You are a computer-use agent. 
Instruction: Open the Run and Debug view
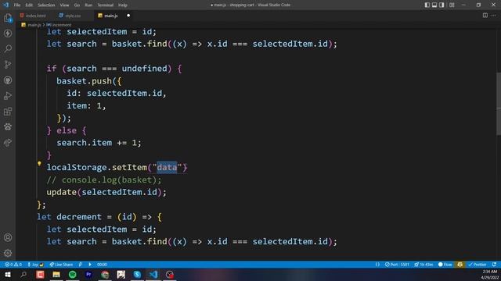tap(8, 95)
